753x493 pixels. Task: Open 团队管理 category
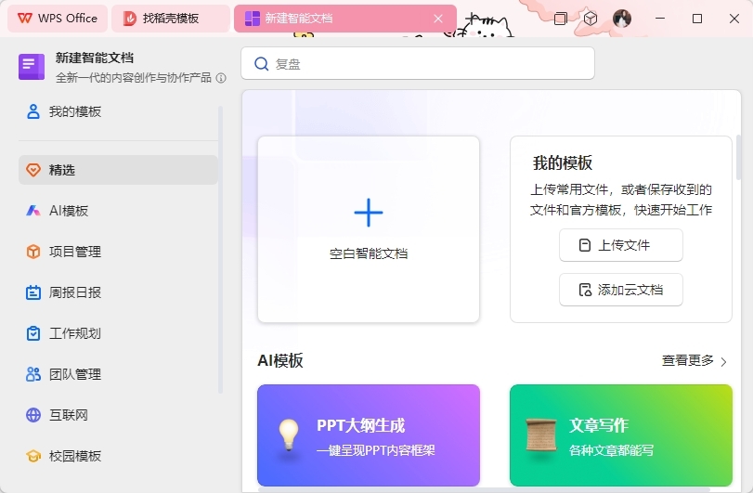118,374
